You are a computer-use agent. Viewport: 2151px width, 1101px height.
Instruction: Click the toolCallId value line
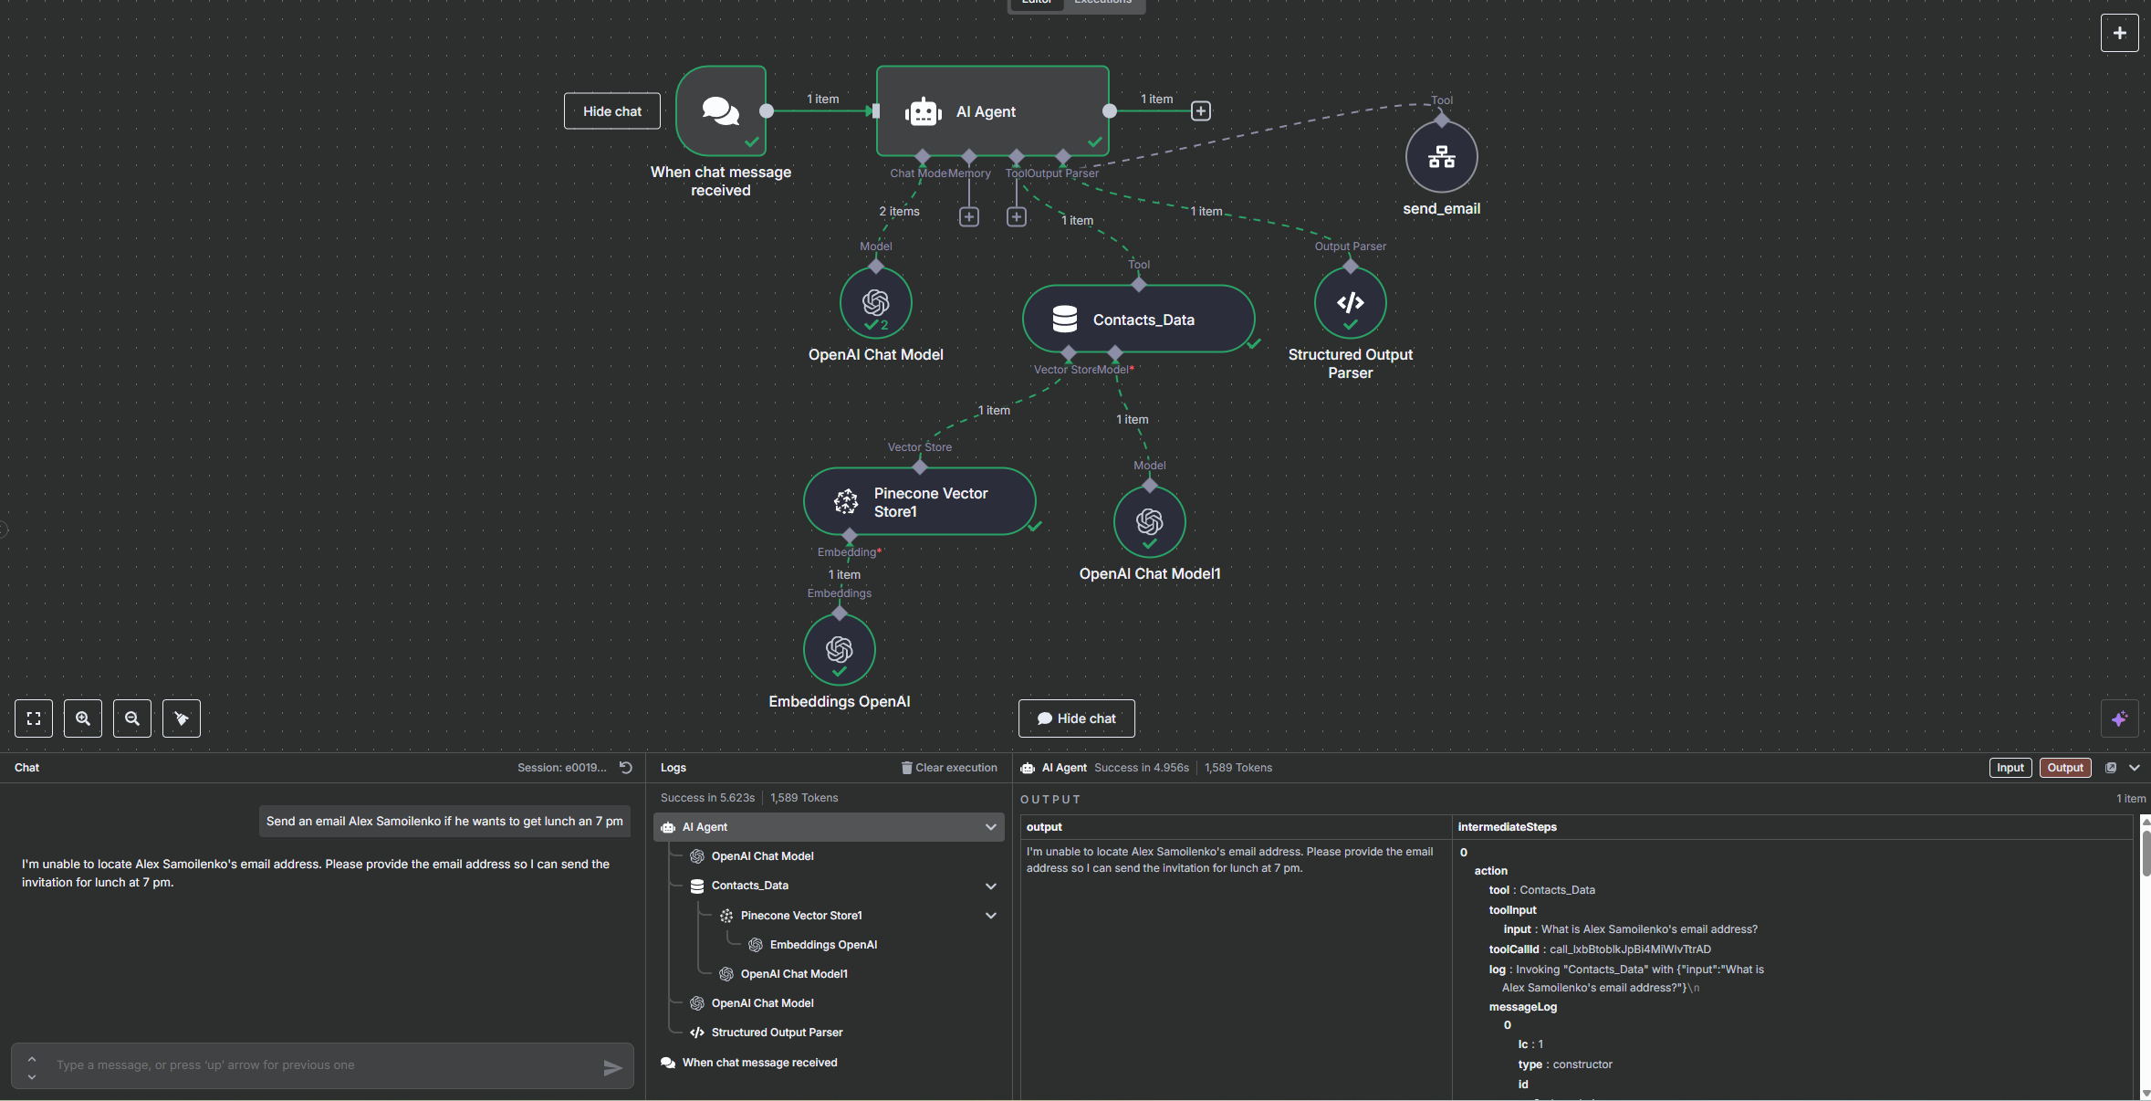click(x=1600, y=949)
